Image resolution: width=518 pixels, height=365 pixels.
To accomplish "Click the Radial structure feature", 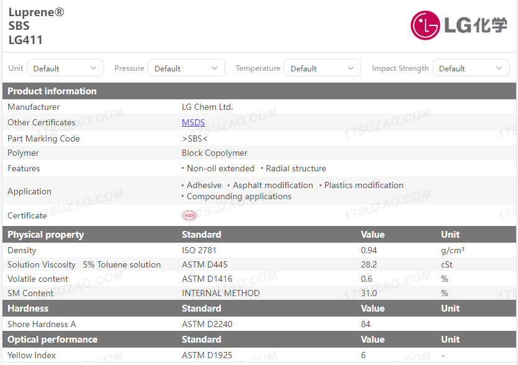I will point(296,169).
